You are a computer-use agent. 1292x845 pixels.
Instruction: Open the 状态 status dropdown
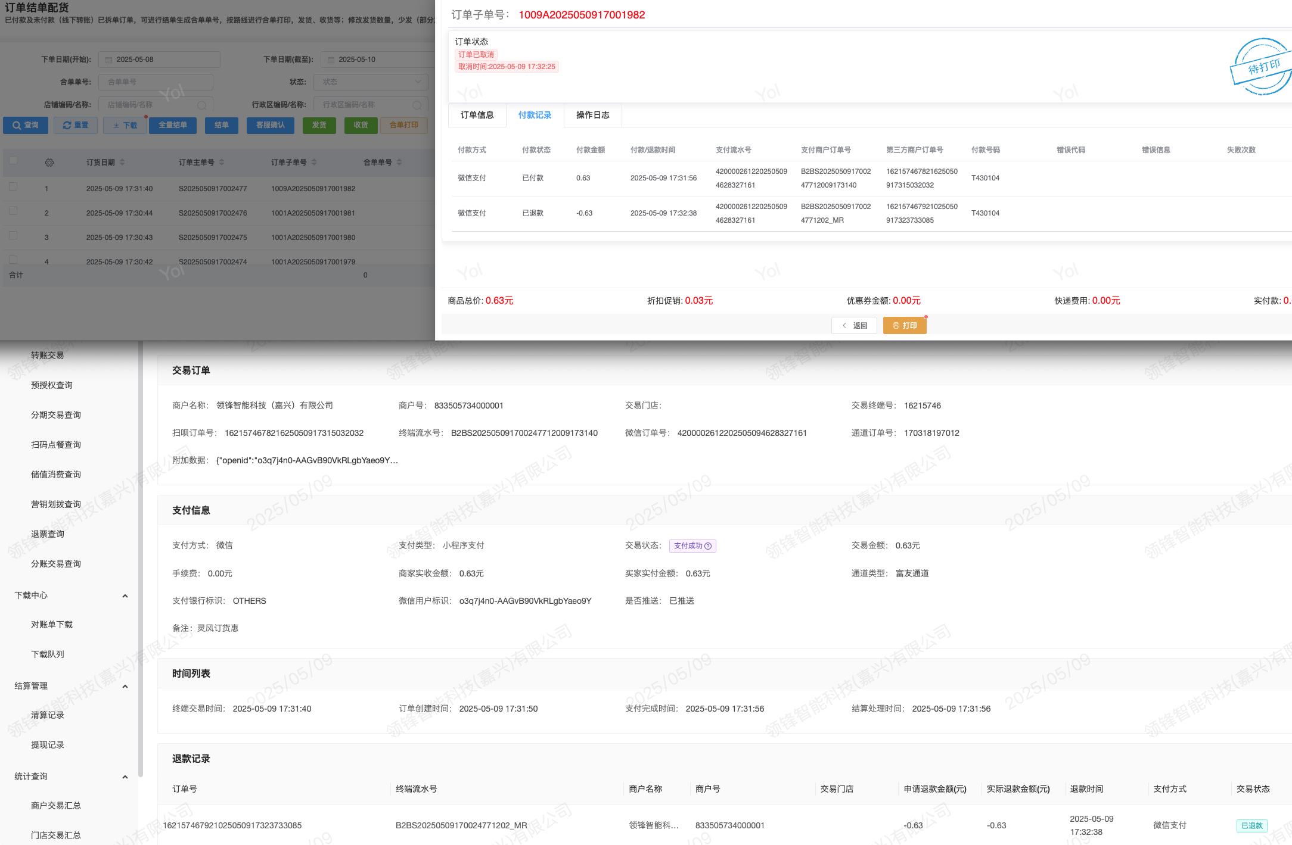coord(371,82)
